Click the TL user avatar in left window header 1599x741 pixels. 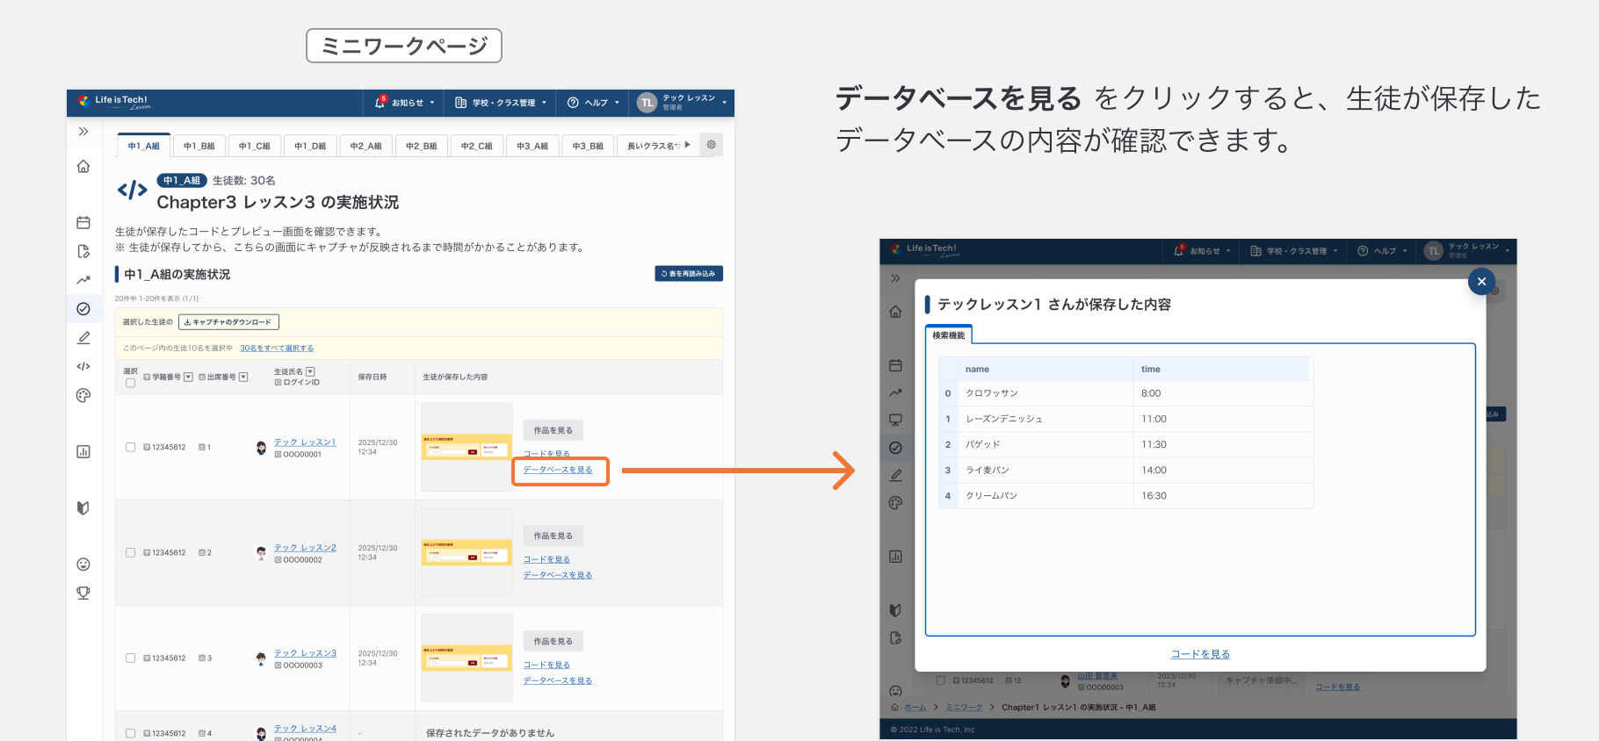(648, 103)
